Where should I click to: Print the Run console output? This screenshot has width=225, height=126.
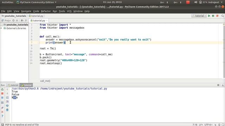click(x=7, y=106)
